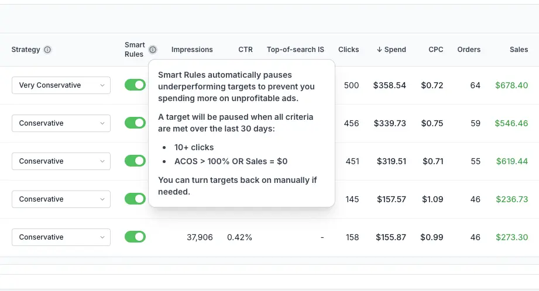539x291 pixels.
Task: Click 'ACOS > 100% OR Sales = $0' bullet
Action: point(231,161)
